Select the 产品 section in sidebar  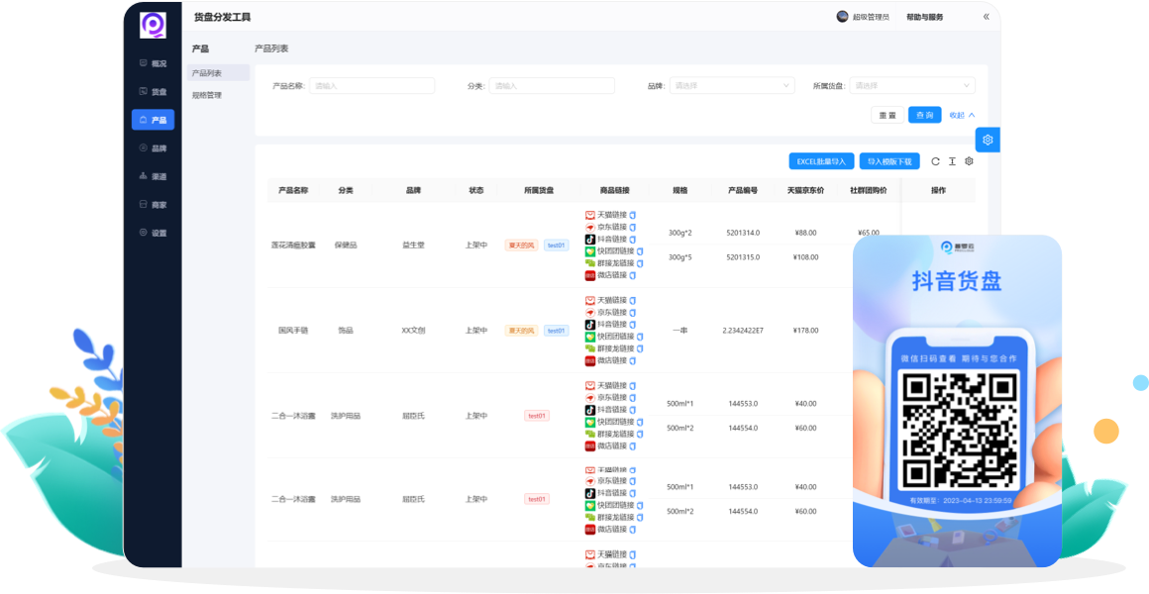point(153,120)
